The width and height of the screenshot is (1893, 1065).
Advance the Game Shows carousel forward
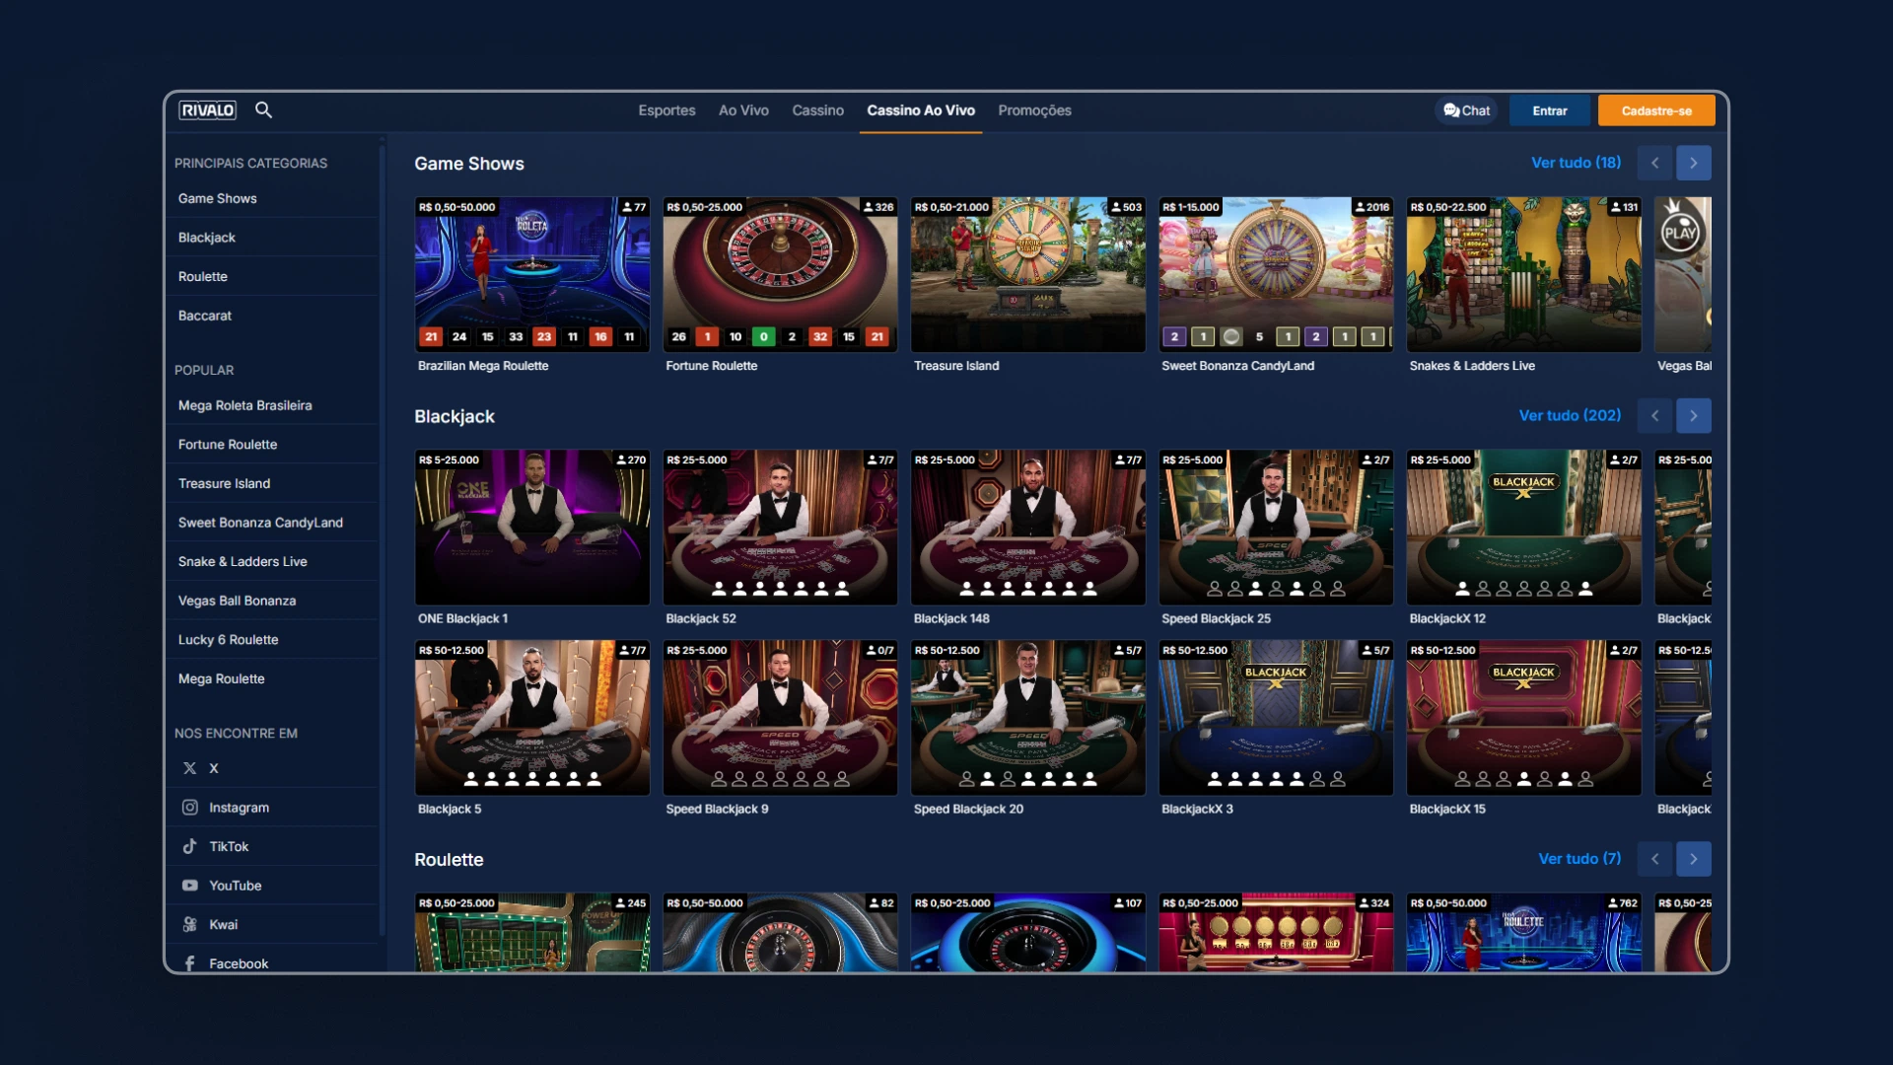1694,163
